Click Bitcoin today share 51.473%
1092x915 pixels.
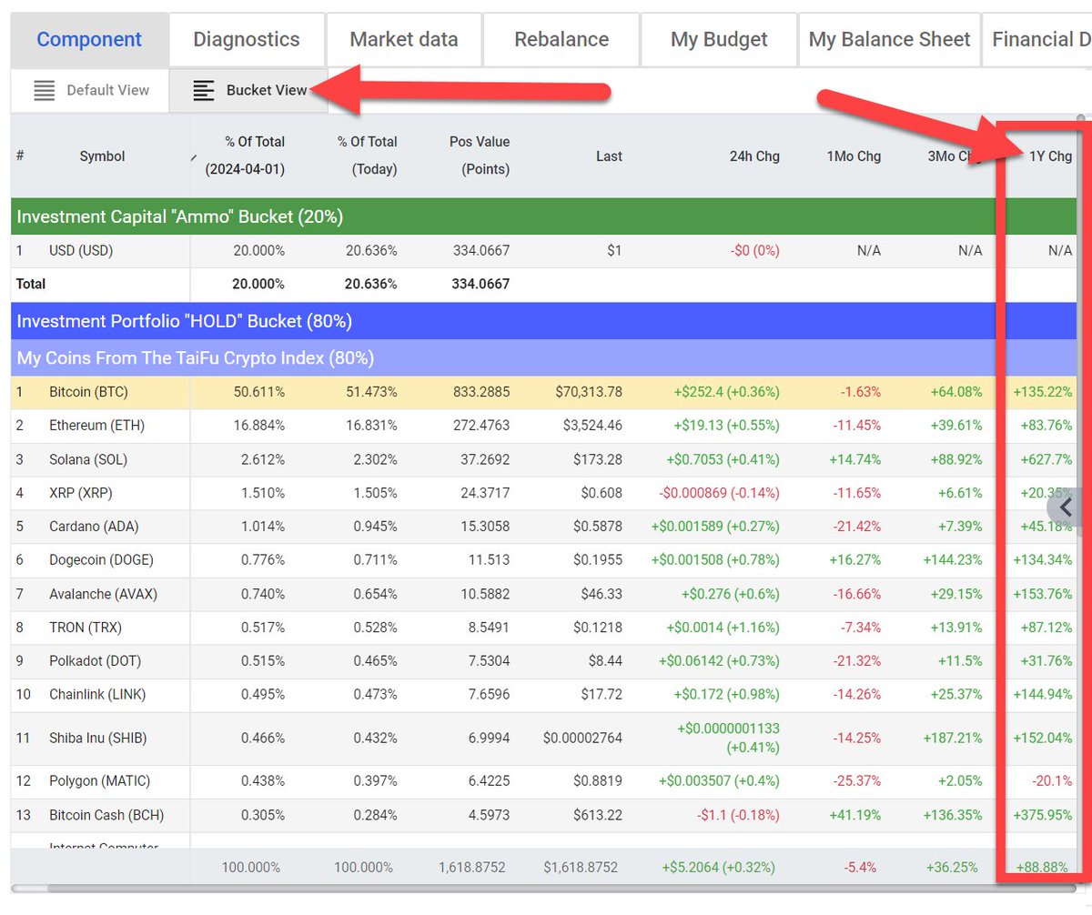[x=370, y=392]
